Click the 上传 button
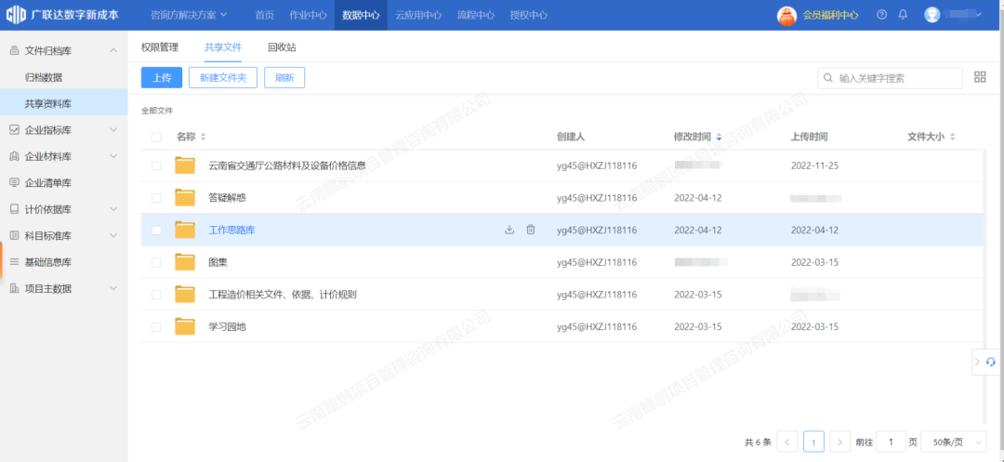 [162, 77]
